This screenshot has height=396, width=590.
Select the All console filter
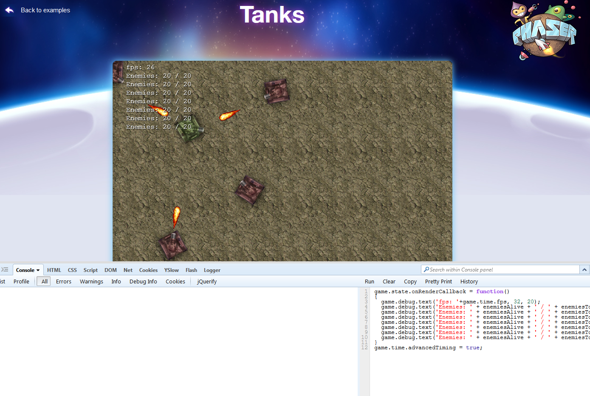[44, 281]
